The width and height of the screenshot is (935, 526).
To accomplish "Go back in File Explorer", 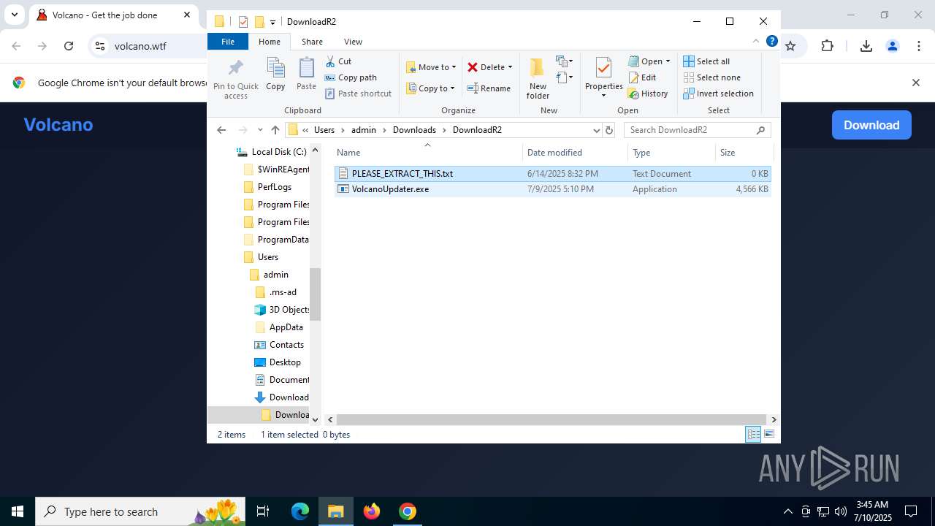I will pos(221,130).
